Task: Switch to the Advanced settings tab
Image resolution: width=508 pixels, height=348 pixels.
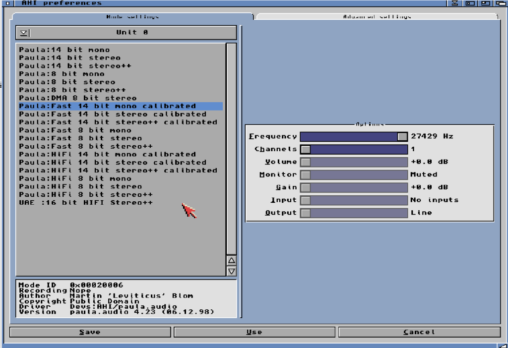Action: pyautogui.click(x=377, y=17)
